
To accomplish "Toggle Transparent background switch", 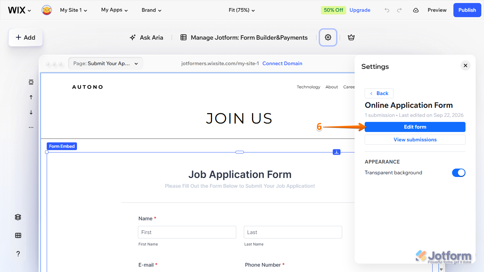I will [458, 173].
